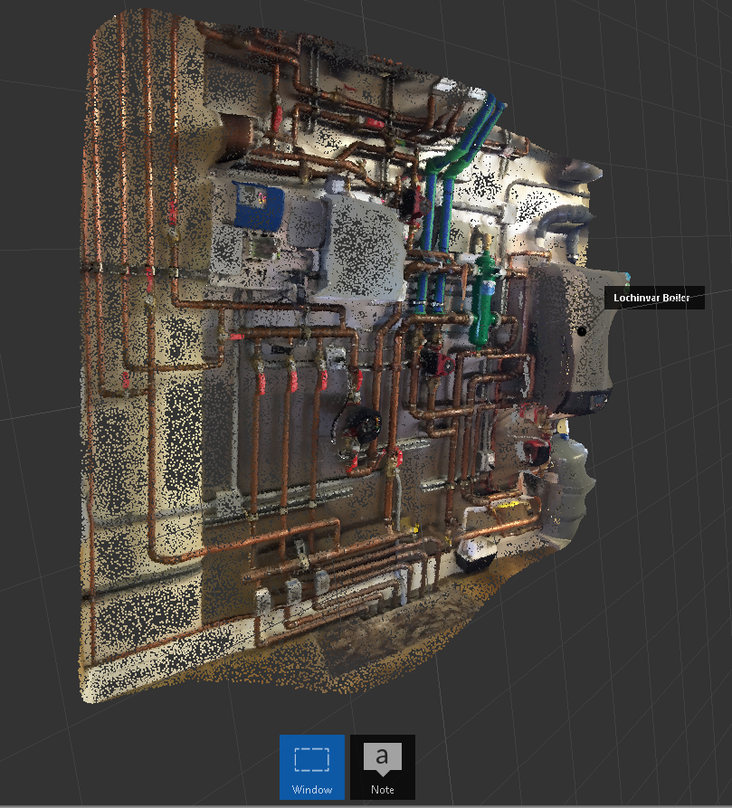Activate the Note annotation tool
The width and height of the screenshot is (732, 808).
click(x=382, y=766)
